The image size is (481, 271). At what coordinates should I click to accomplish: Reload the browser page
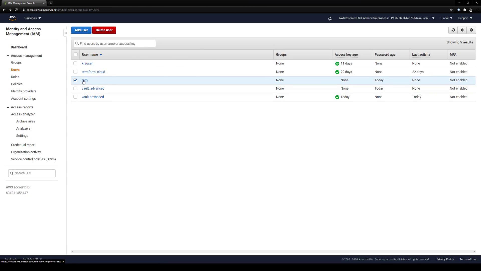16,10
